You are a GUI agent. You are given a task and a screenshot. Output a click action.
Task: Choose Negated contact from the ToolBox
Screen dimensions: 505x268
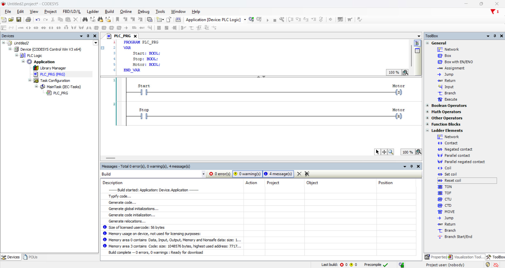458,149
